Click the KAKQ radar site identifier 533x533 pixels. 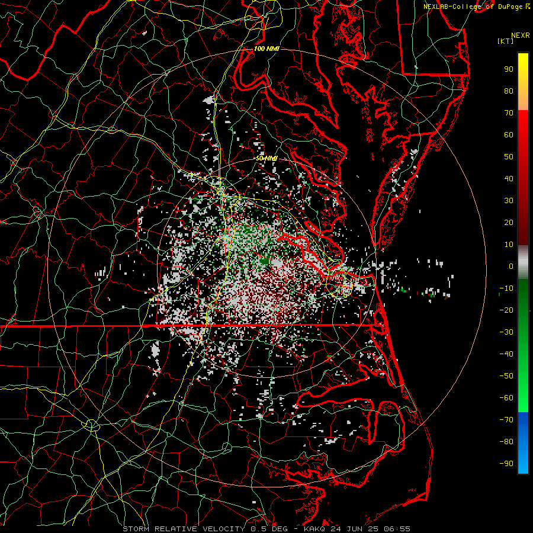[316, 529]
